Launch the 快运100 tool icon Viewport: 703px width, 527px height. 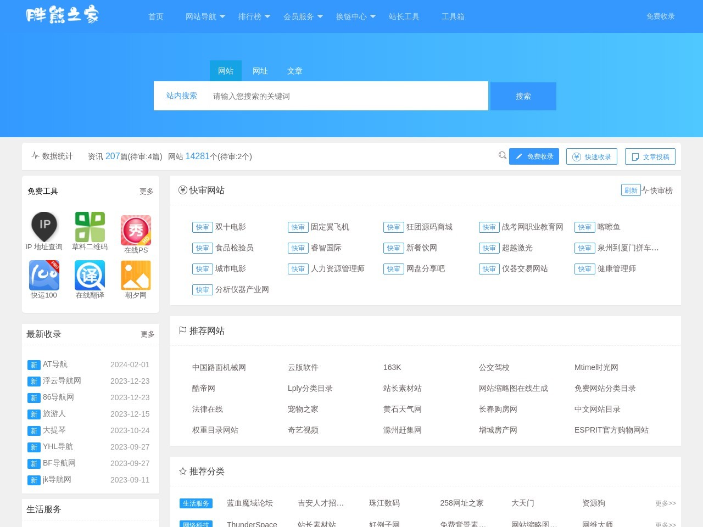point(44,275)
